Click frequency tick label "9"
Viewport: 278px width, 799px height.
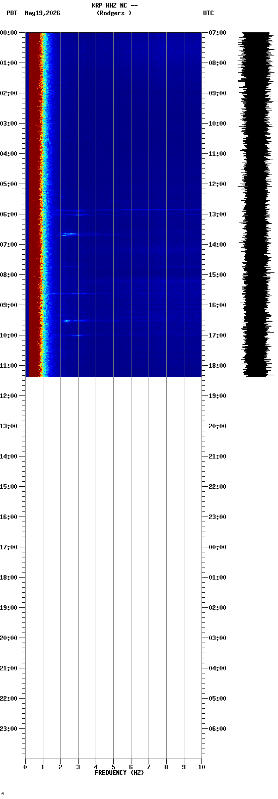click(x=184, y=767)
